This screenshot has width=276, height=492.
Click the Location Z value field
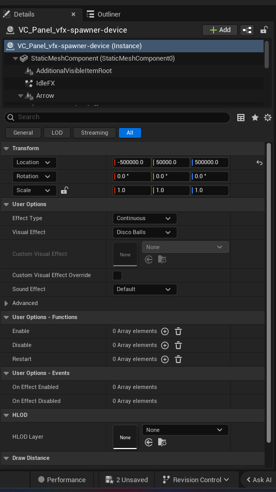point(210,163)
